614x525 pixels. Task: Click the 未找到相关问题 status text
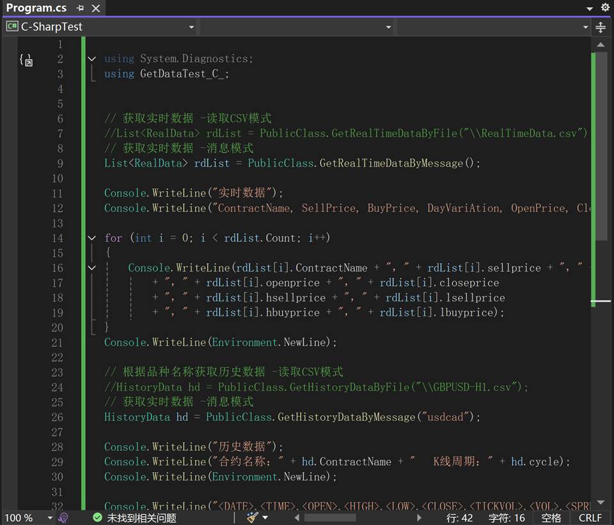tap(141, 517)
